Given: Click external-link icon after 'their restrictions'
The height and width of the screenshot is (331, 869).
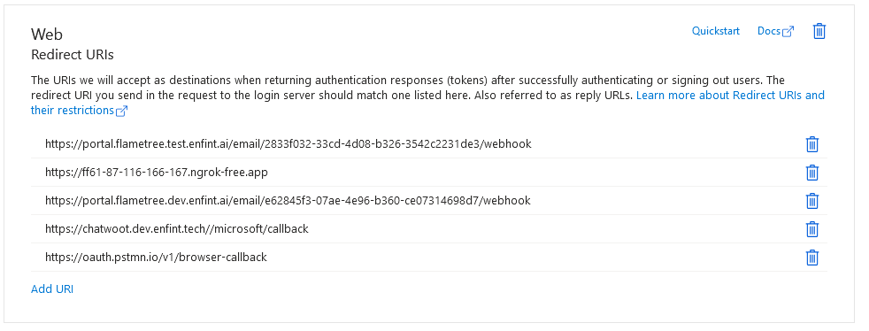Looking at the screenshot, I should tap(122, 111).
